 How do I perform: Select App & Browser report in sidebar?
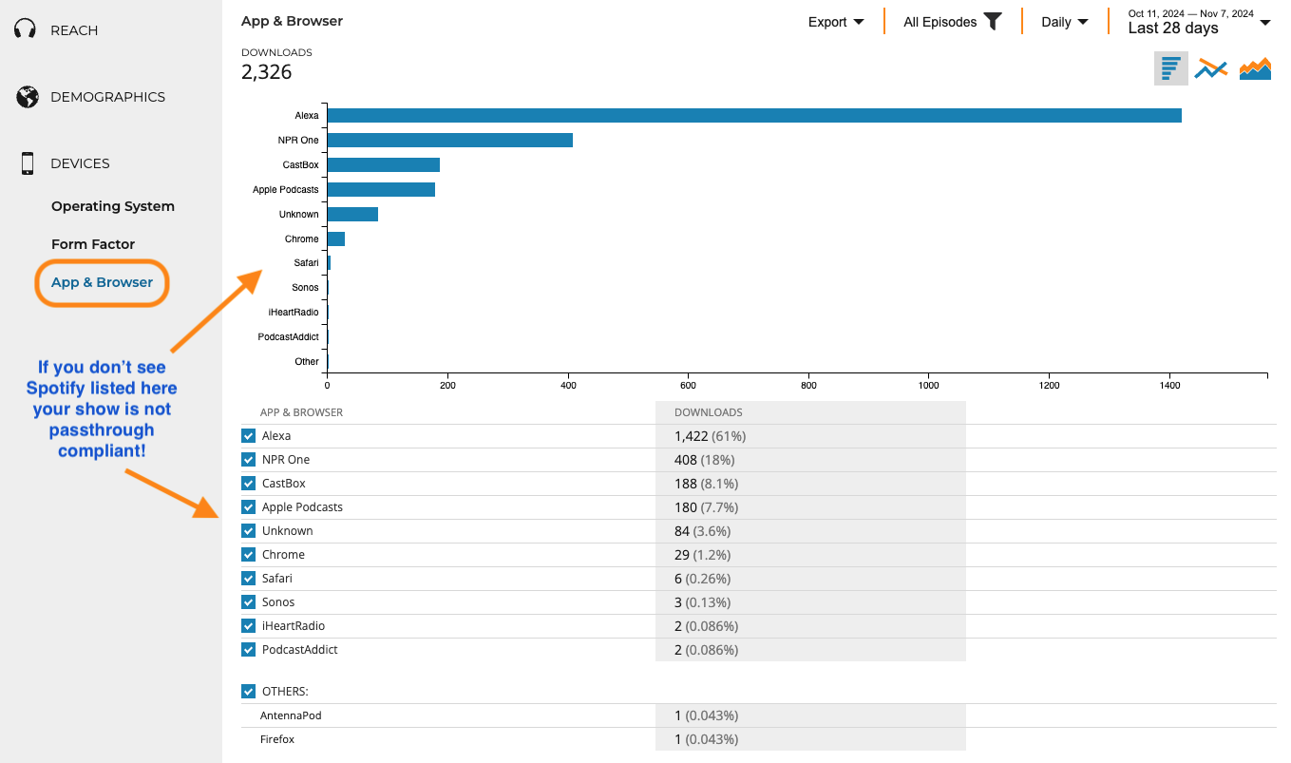point(102,282)
